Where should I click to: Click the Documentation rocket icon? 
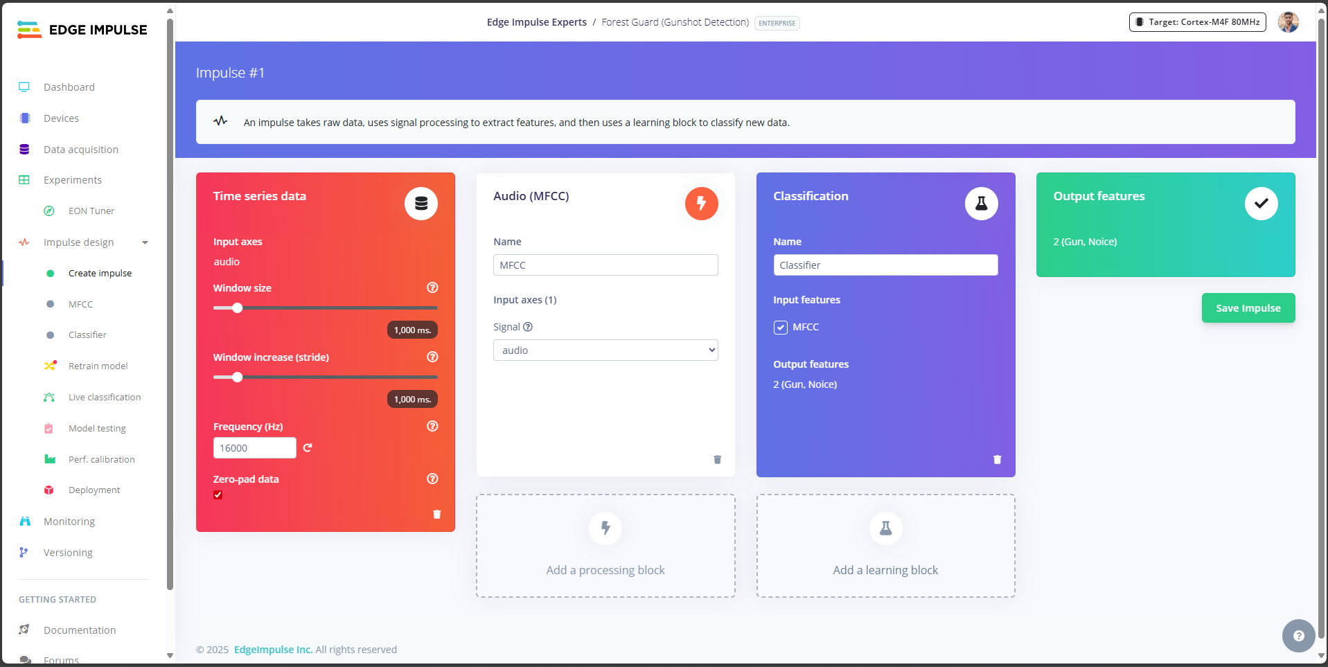click(x=24, y=630)
